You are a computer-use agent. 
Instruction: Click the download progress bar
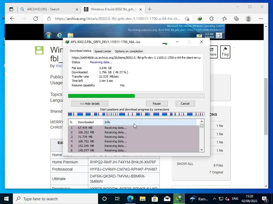click(x=136, y=96)
